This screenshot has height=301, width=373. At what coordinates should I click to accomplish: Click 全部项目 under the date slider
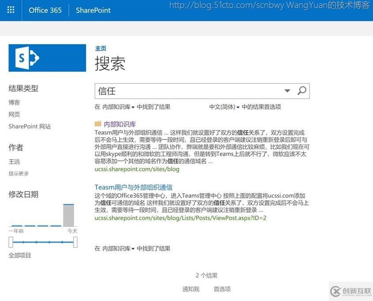(20, 256)
